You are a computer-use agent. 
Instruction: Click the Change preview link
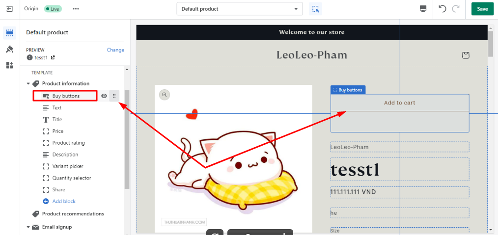[x=115, y=50]
